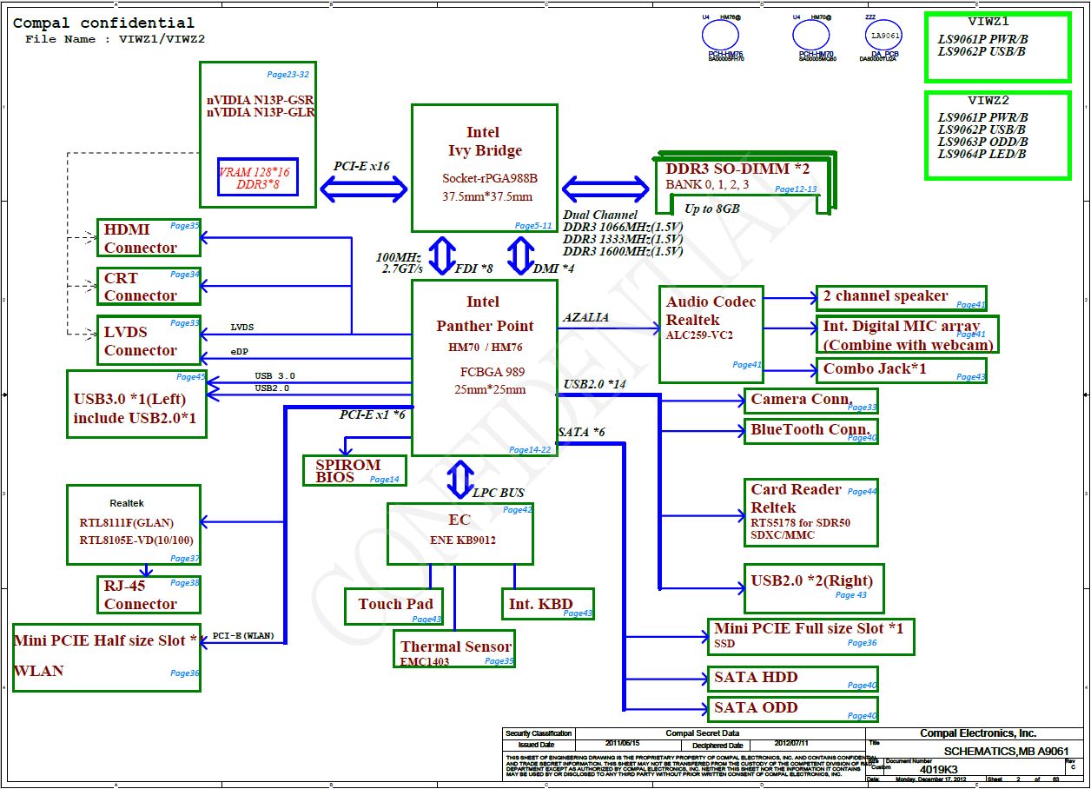The width and height of the screenshot is (1091, 789).
Task: Select the 'SATA ODD' block
Action: [793, 709]
